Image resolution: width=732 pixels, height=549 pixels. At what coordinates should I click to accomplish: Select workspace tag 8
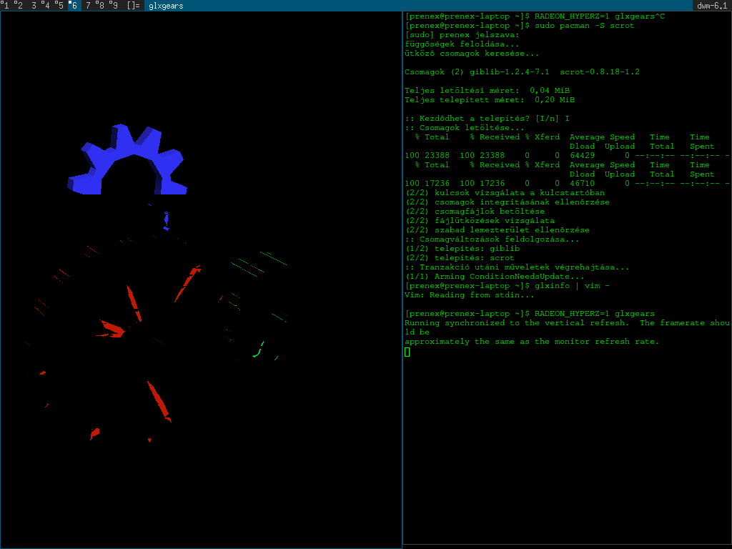tap(101, 6)
